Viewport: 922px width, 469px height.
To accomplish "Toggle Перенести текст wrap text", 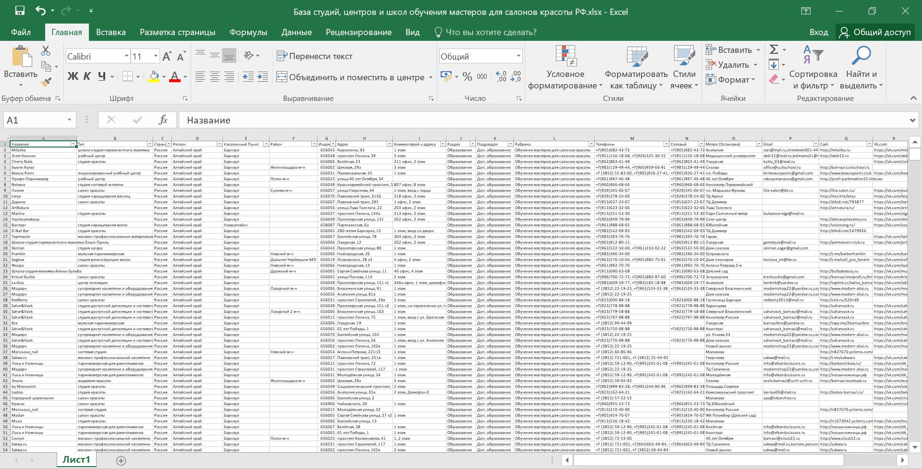I will coord(315,56).
